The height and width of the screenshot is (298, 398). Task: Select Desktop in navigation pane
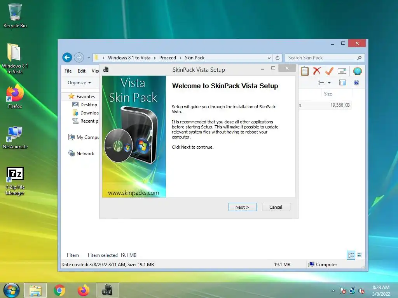click(85, 105)
